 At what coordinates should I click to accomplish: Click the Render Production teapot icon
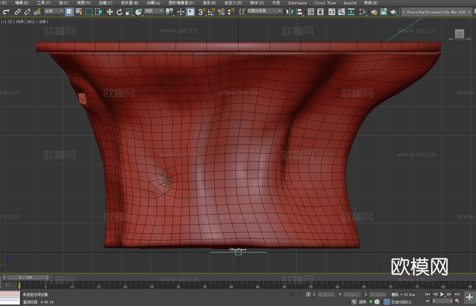(x=393, y=12)
